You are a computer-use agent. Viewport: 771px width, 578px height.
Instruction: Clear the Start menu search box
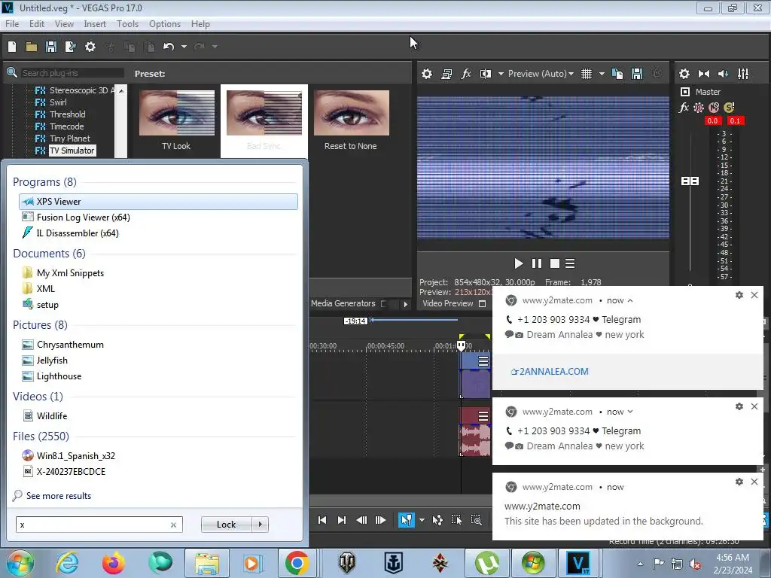(x=173, y=525)
